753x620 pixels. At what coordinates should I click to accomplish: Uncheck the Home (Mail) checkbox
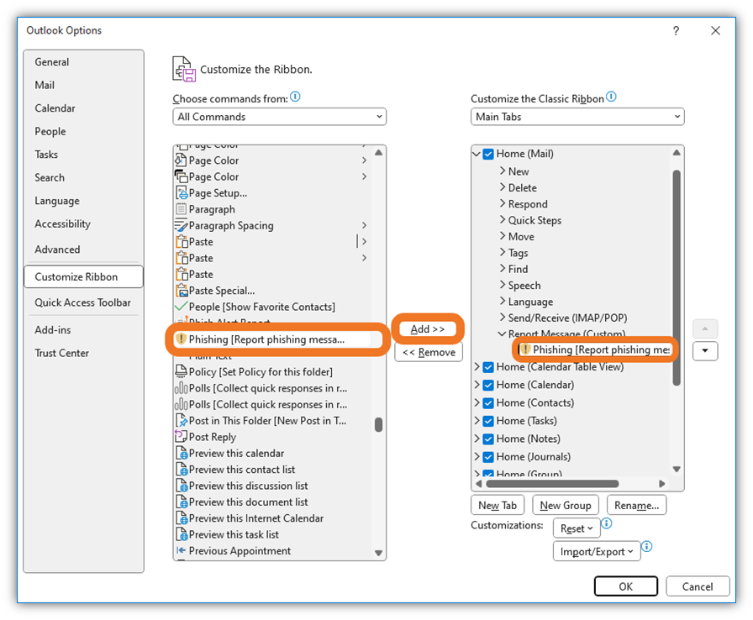(488, 154)
